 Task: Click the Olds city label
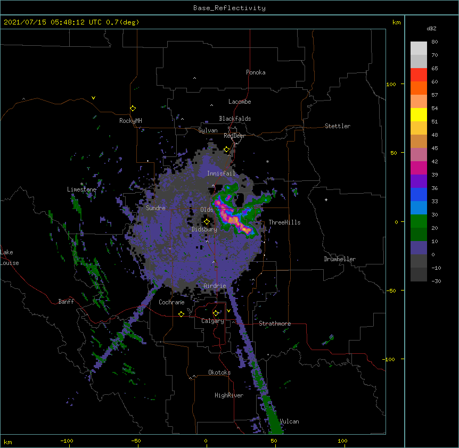[207, 210]
